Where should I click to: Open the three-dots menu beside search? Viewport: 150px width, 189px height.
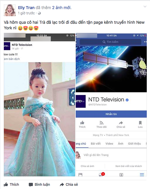point(145,42)
